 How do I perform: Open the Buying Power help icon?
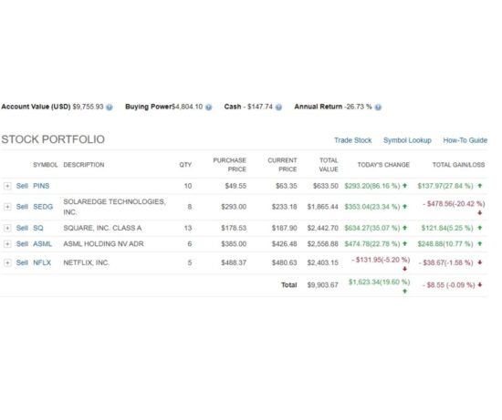pyautogui.click(x=208, y=108)
